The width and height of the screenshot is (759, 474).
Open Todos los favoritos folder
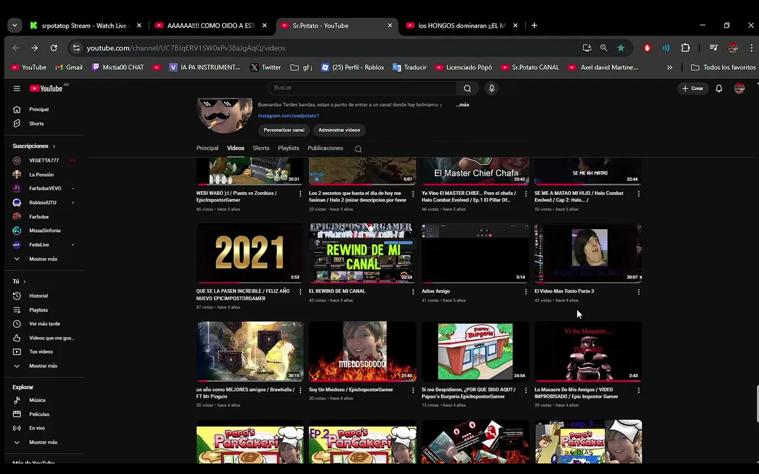(723, 67)
